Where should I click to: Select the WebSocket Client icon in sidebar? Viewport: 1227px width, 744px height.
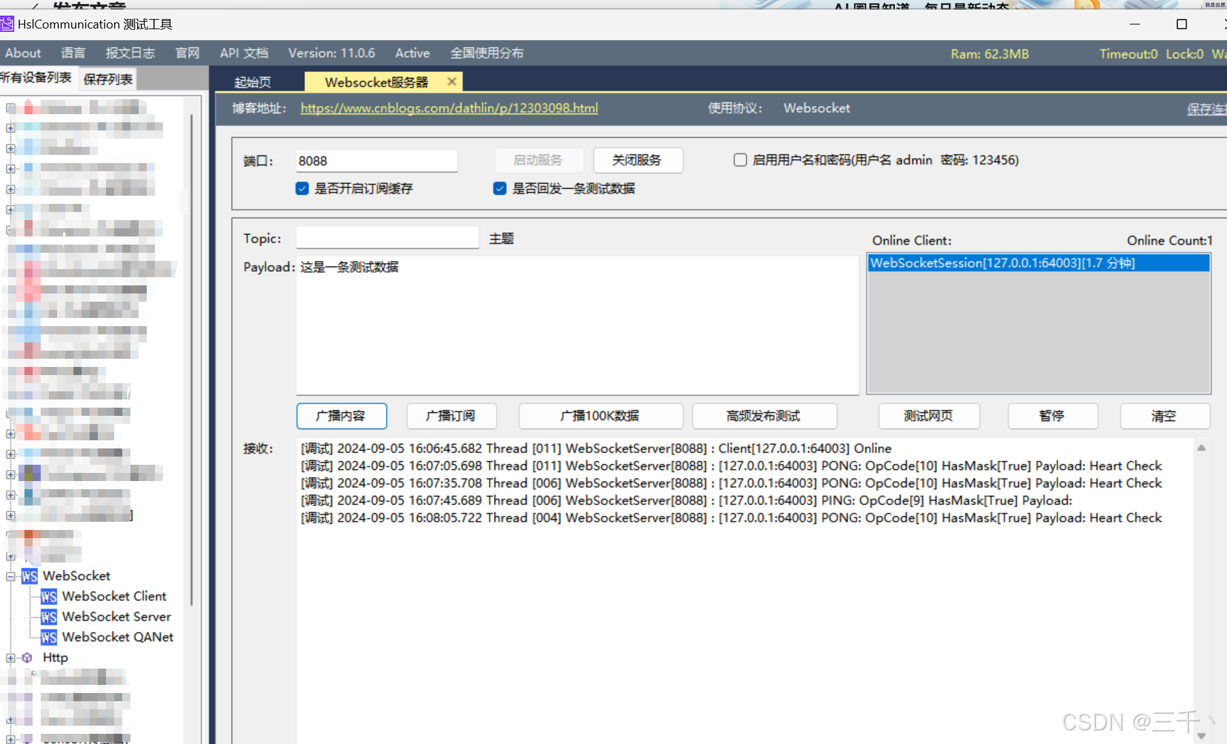click(48, 596)
